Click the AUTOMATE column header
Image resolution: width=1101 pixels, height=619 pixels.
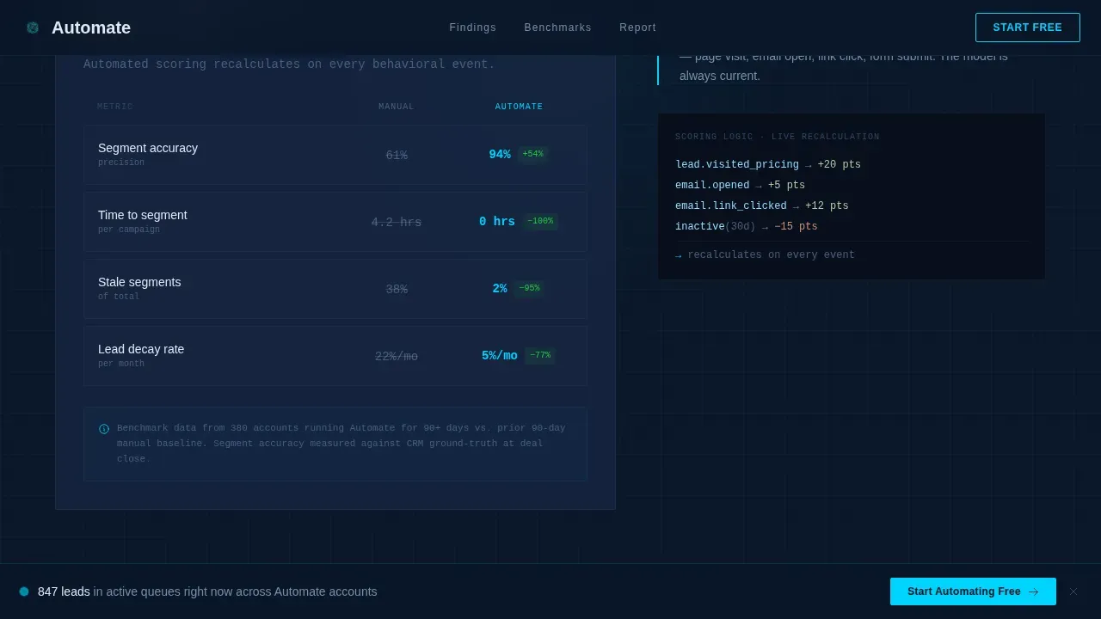click(x=520, y=107)
